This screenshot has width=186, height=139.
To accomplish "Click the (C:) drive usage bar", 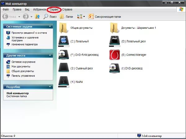I will [64, 46].
